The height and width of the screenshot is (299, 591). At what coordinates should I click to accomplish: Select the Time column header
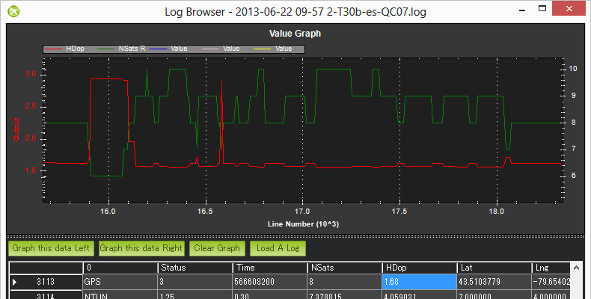269,267
